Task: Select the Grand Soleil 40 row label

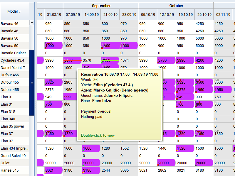Action: [x=13, y=156]
